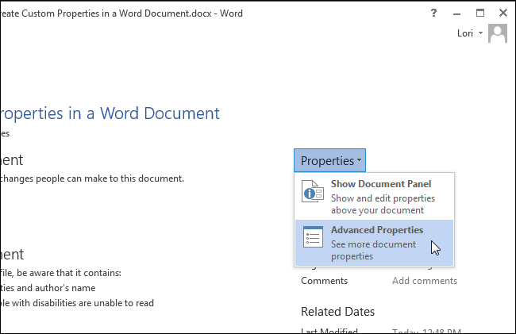Image resolution: width=516 pixels, height=334 pixels.
Task: Click 'Properties in a Word Document' heading
Action: click(x=110, y=113)
